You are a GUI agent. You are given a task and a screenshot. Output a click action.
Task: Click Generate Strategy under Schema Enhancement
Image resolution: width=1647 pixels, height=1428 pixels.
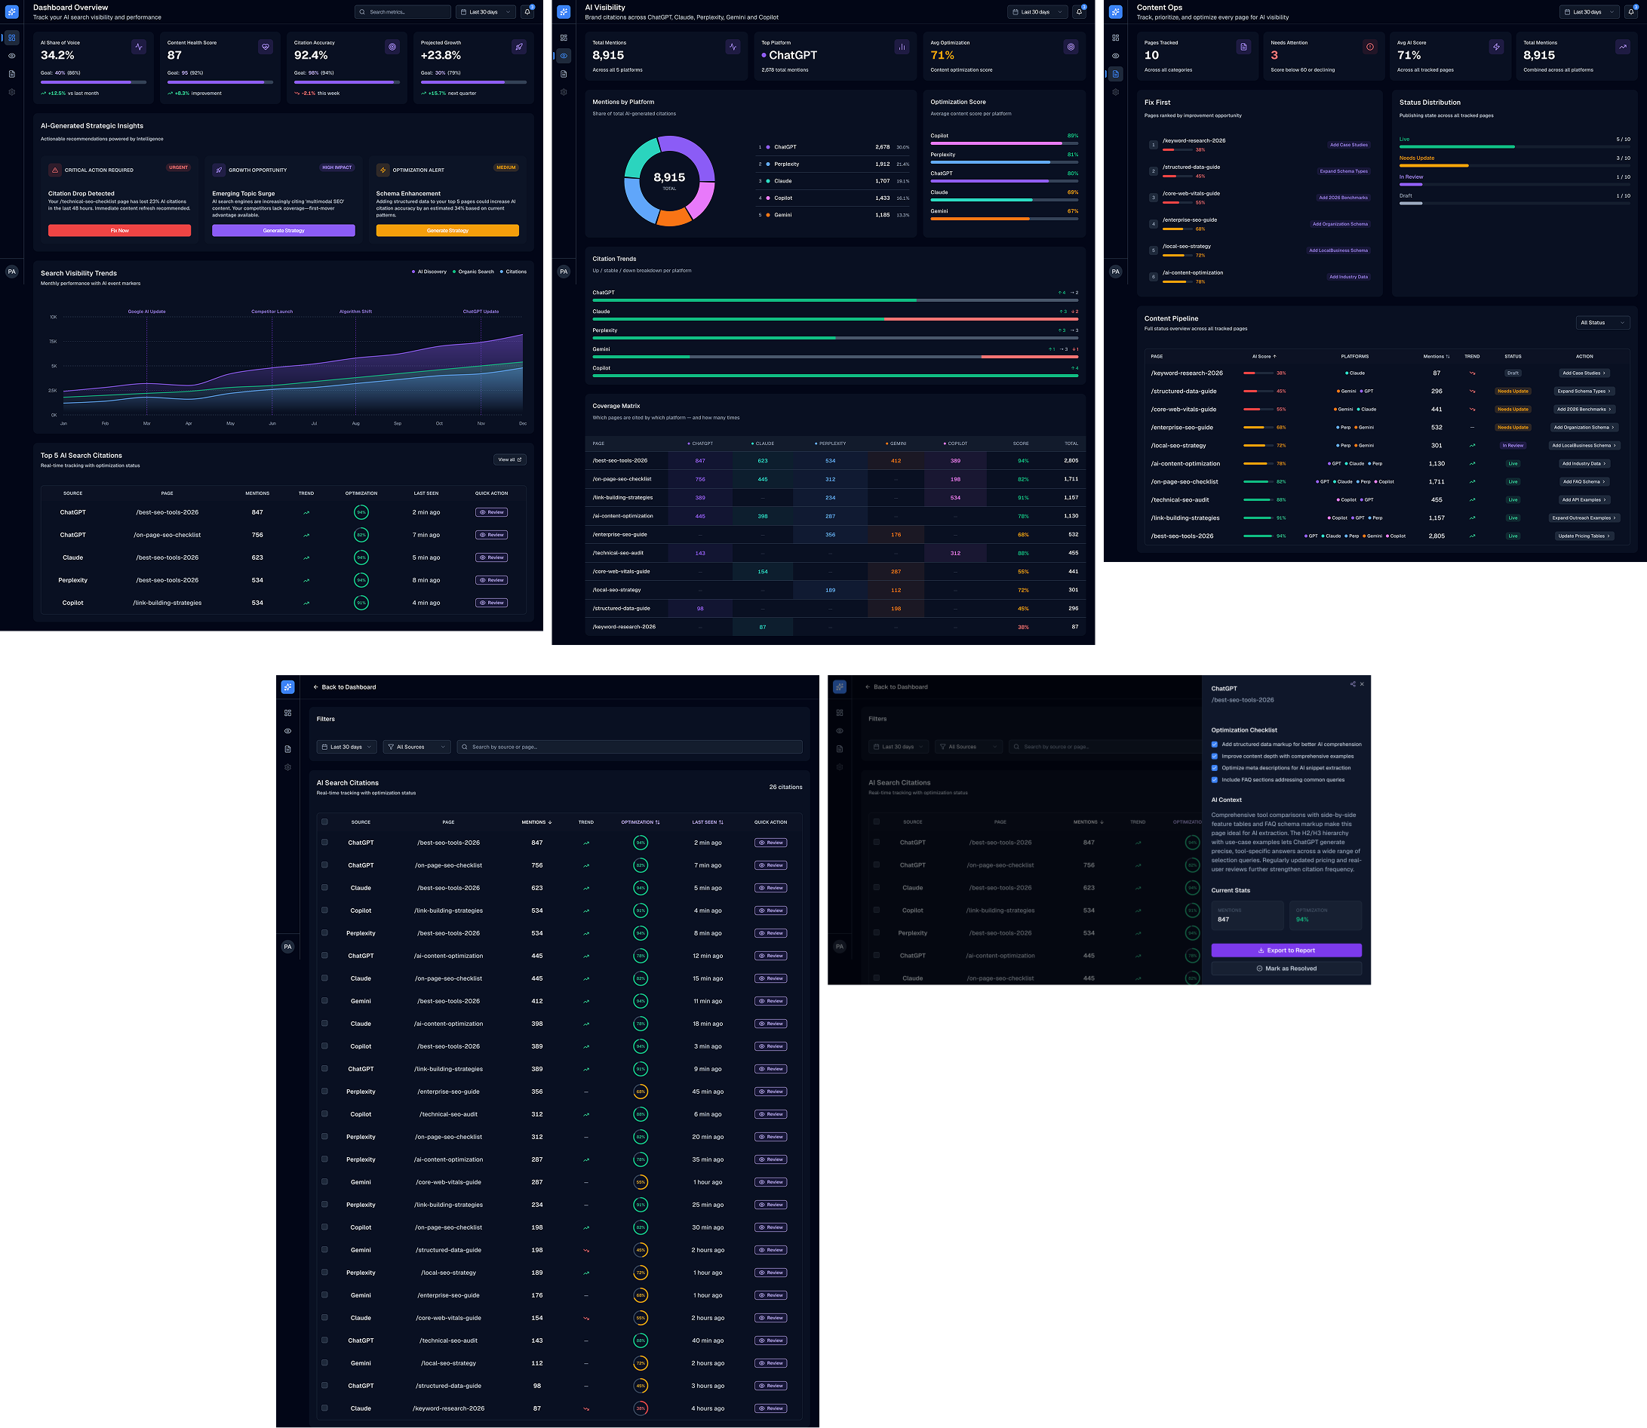click(448, 230)
